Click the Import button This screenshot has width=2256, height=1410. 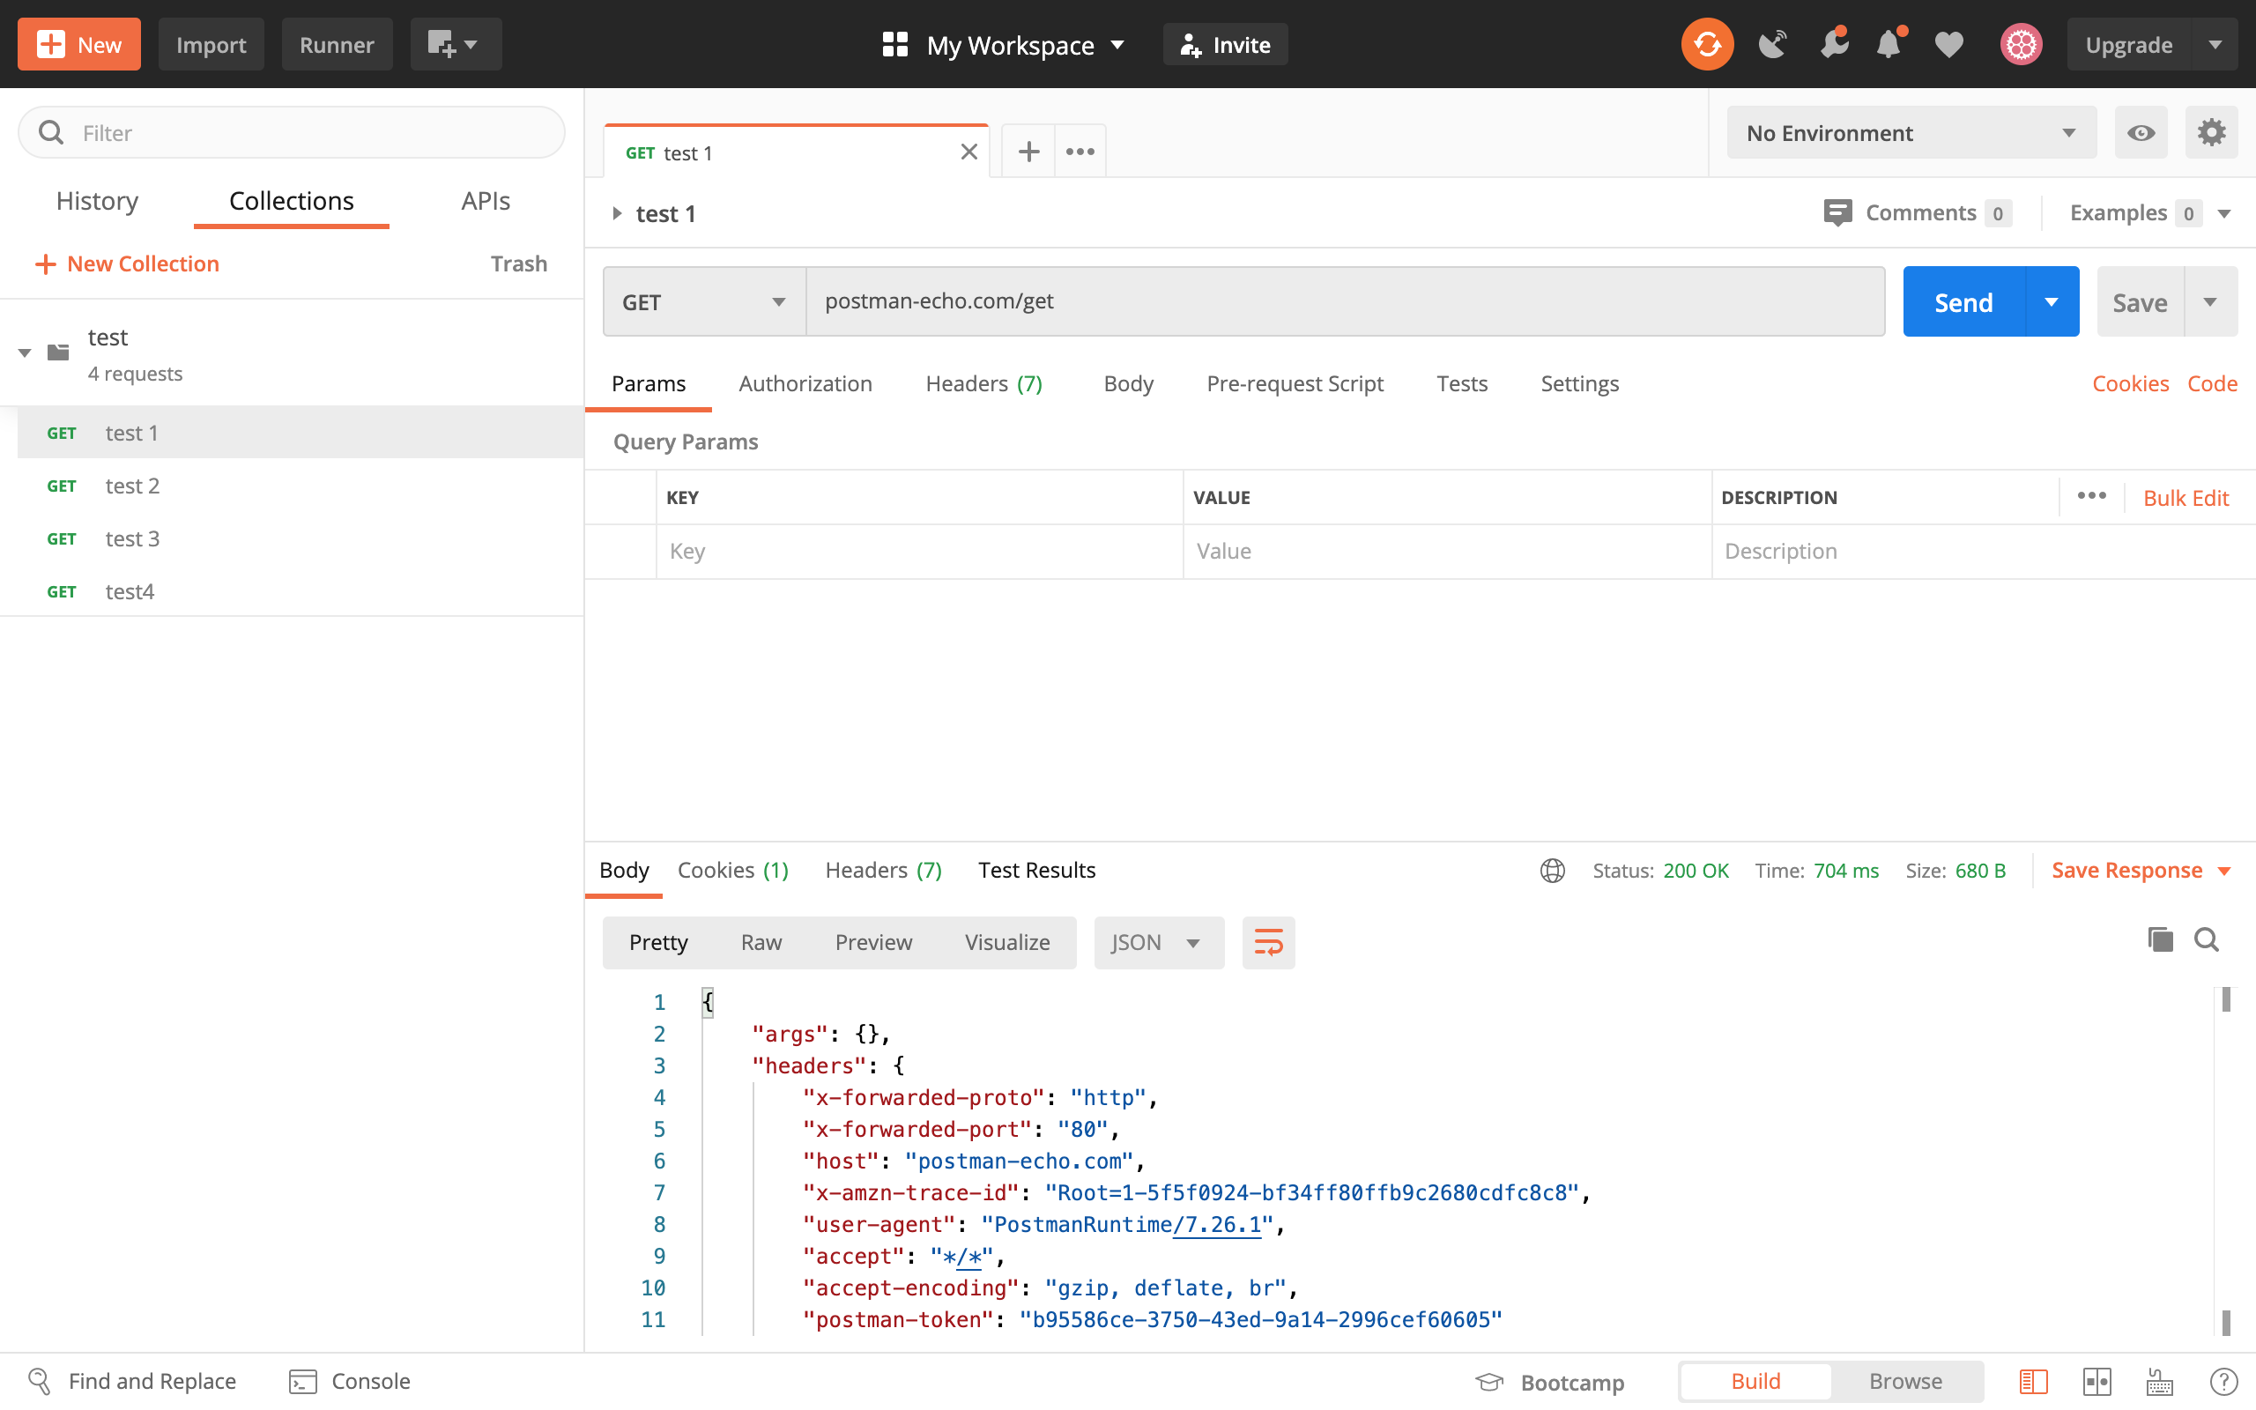[x=211, y=44]
